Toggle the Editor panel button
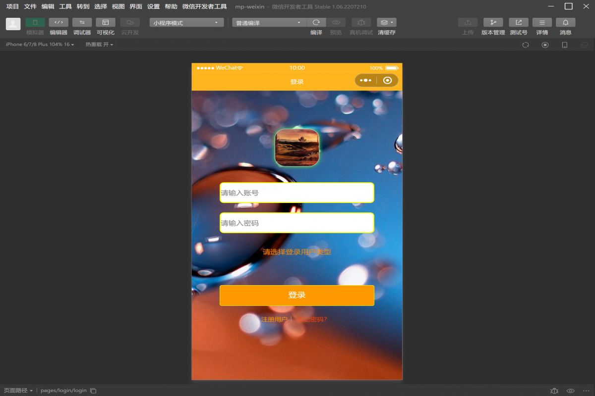 [x=59, y=23]
